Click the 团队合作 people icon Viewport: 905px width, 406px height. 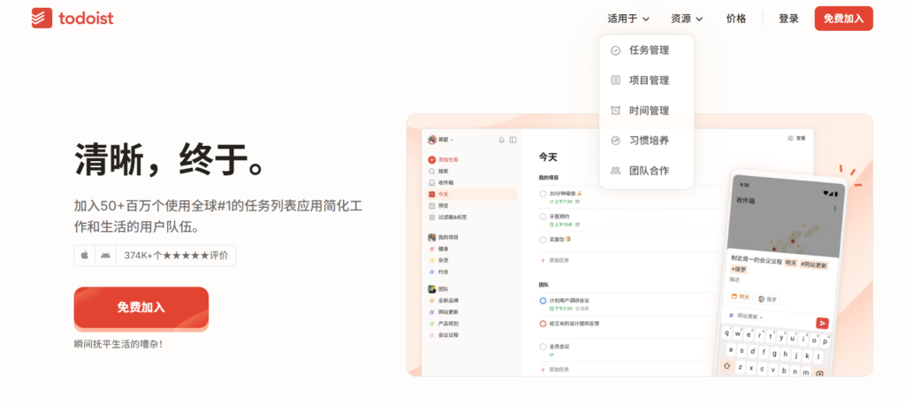615,171
